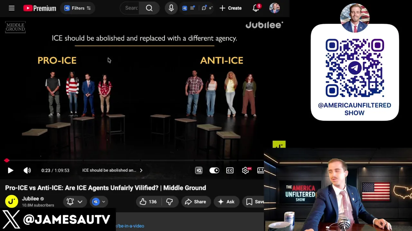The width and height of the screenshot is (412, 231).
Task: Open the account avatar menu
Action: (275, 8)
